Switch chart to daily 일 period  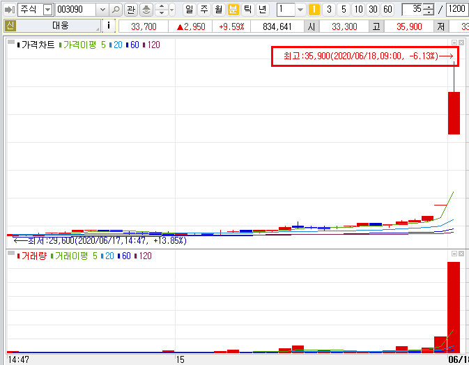[189, 10]
